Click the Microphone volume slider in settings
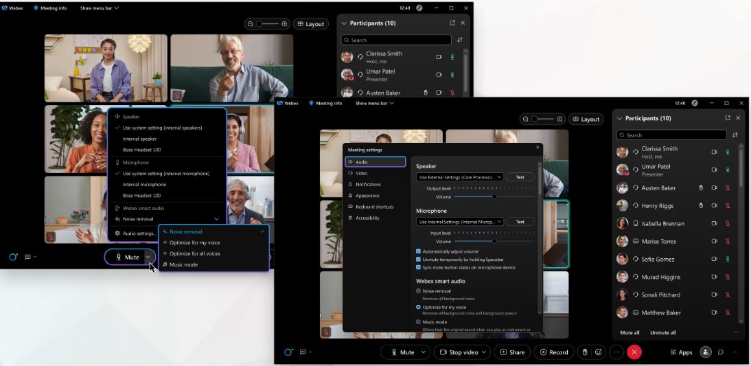Screen dimensions: 751x366 (x=494, y=241)
